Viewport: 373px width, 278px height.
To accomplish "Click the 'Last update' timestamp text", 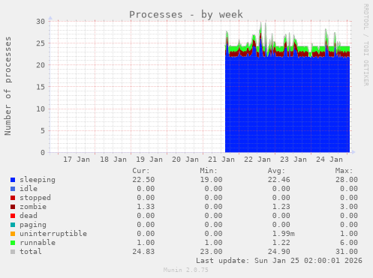I will tap(279, 261).
